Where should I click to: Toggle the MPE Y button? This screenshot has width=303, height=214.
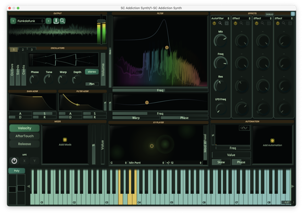click(34, 161)
